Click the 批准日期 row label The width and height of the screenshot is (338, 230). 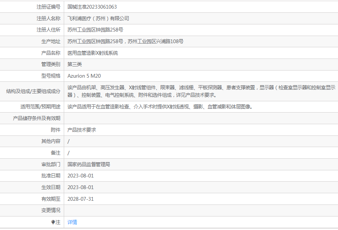click(51, 176)
